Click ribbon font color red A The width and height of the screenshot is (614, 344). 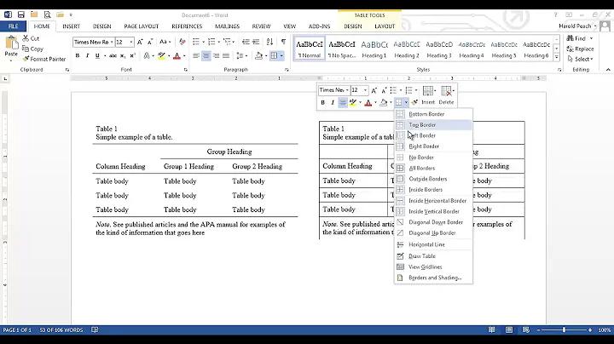[x=177, y=56]
